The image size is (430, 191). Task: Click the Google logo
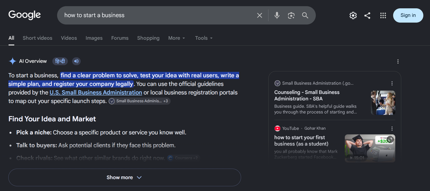tap(24, 15)
